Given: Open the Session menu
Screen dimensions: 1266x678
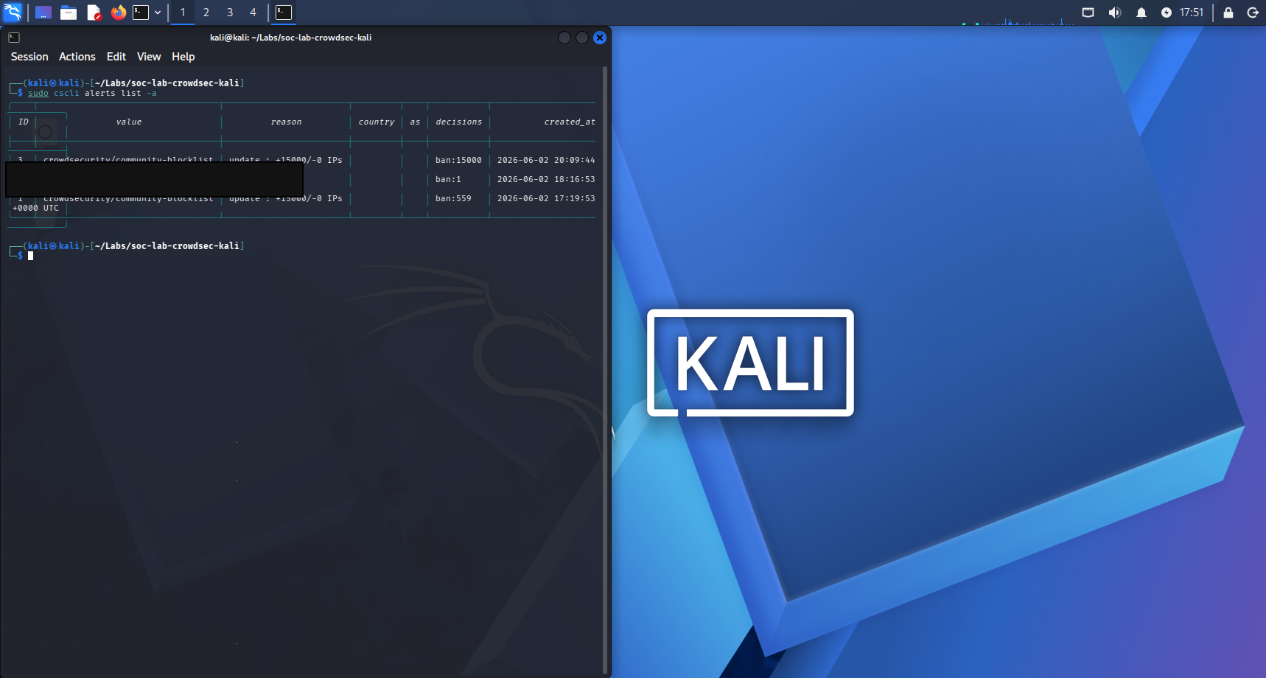Looking at the screenshot, I should 29,57.
